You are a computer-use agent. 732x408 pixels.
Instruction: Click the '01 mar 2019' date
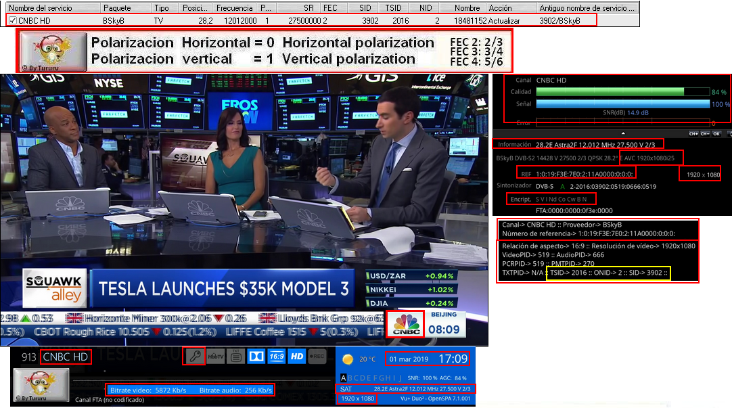click(x=409, y=359)
